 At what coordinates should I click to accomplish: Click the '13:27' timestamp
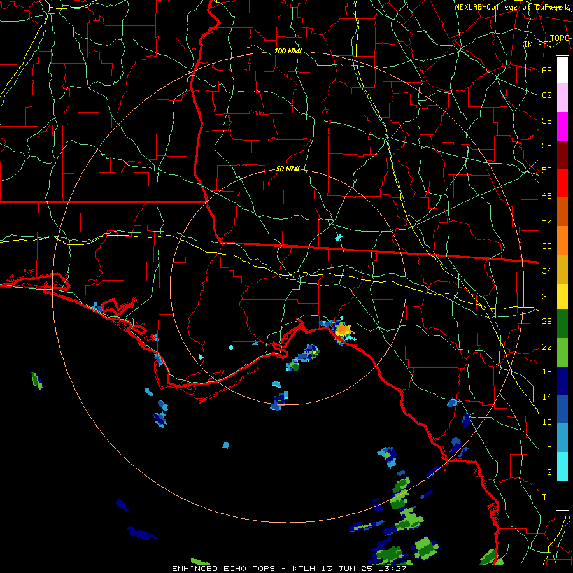[x=393, y=569]
